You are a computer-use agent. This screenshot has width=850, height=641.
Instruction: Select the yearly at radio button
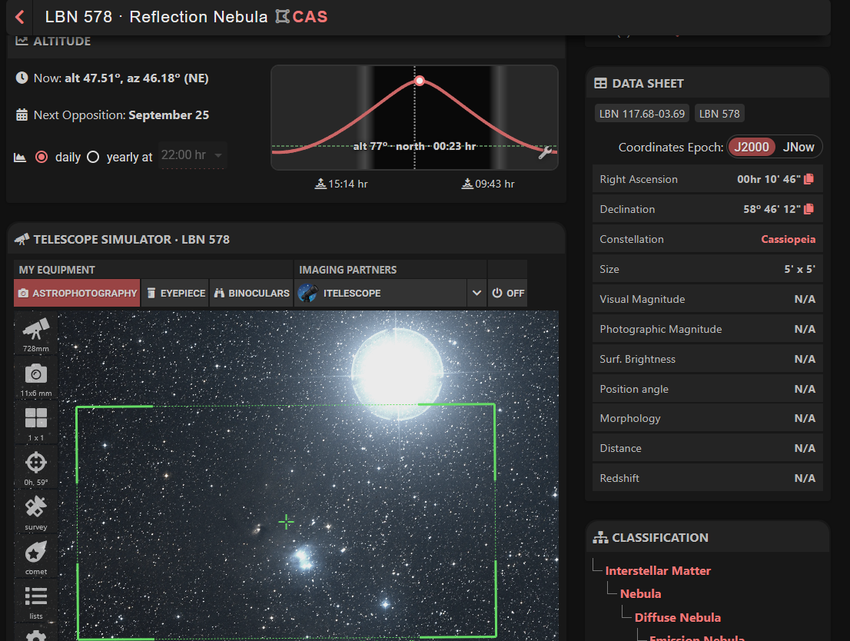(93, 158)
